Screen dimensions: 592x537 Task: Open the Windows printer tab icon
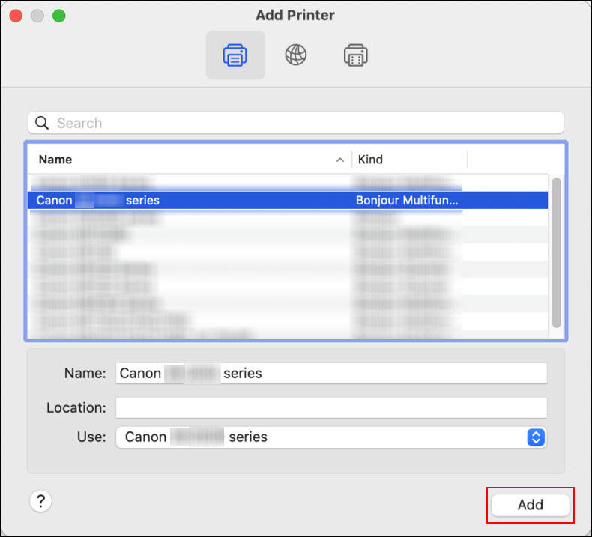click(x=356, y=55)
